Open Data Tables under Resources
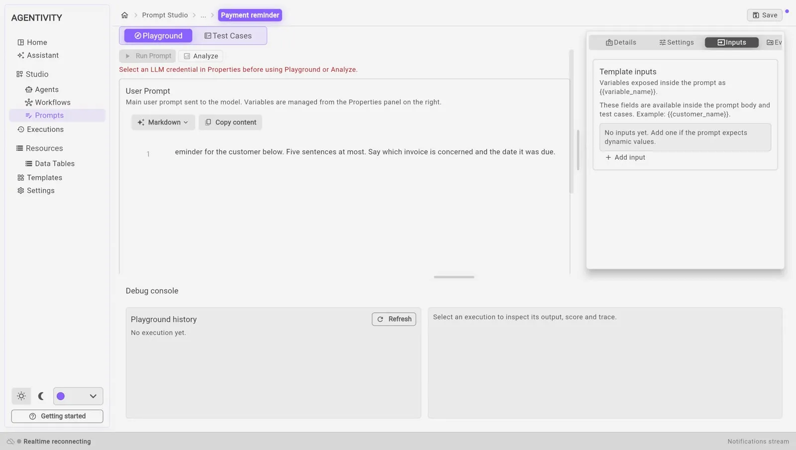This screenshot has height=450, width=796. point(50,164)
